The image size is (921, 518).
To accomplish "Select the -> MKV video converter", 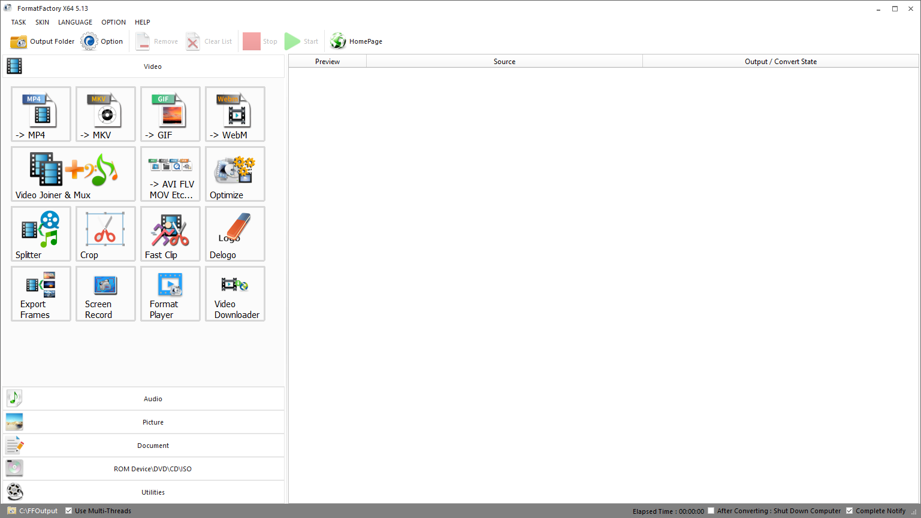I will click(105, 114).
